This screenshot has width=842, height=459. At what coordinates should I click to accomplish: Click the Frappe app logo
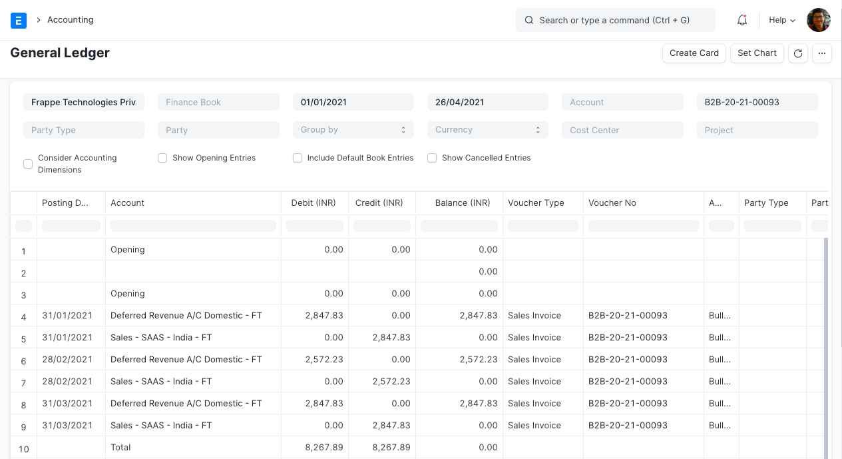tap(18, 20)
